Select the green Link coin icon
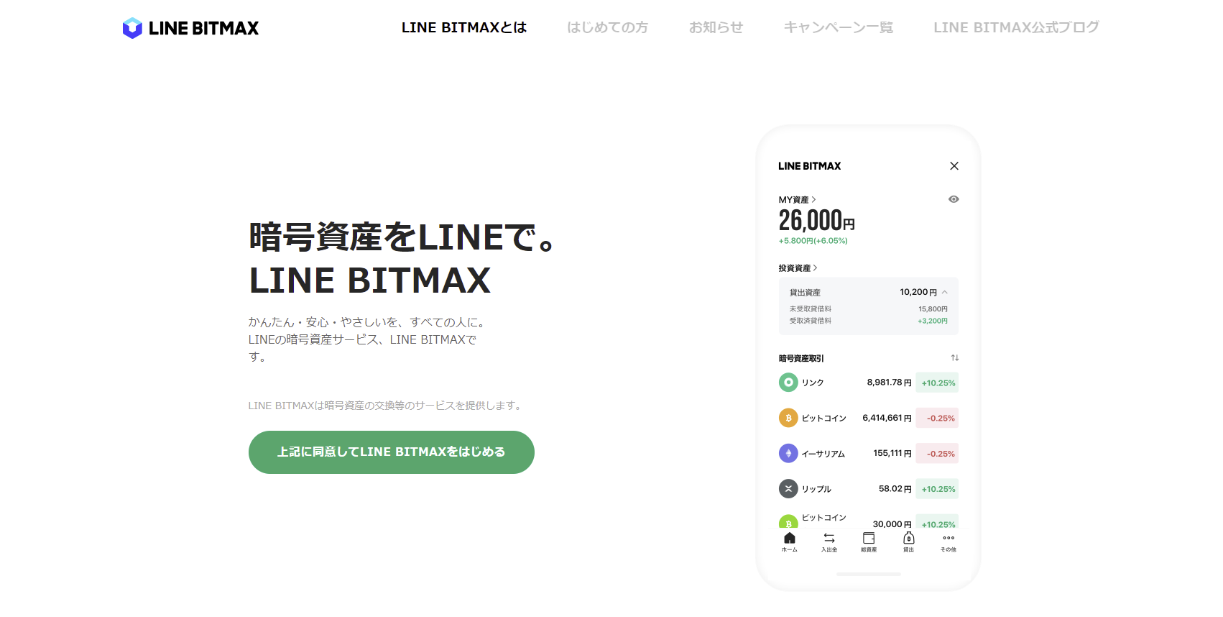 click(788, 383)
